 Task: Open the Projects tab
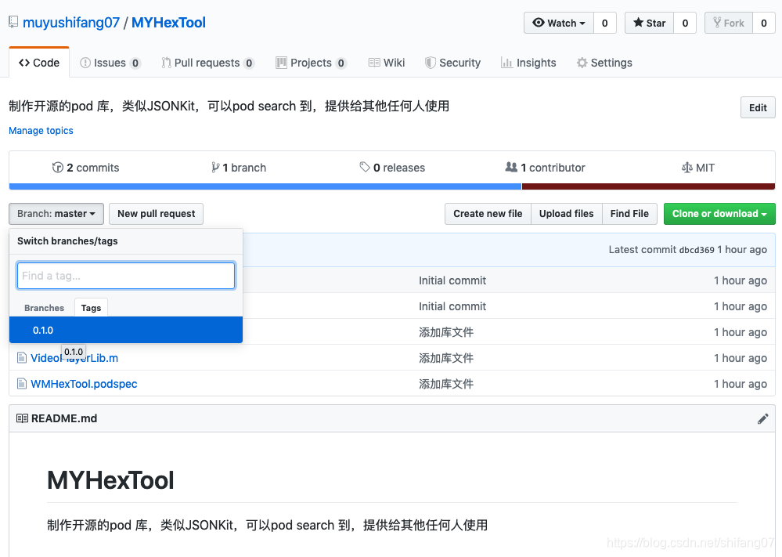312,63
